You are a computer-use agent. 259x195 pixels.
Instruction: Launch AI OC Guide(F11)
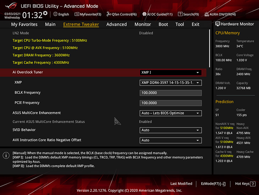coord(158,14)
